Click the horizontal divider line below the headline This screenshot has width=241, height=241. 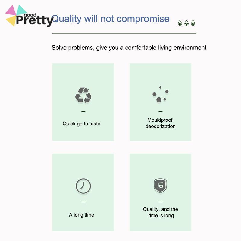coord(124,33)
